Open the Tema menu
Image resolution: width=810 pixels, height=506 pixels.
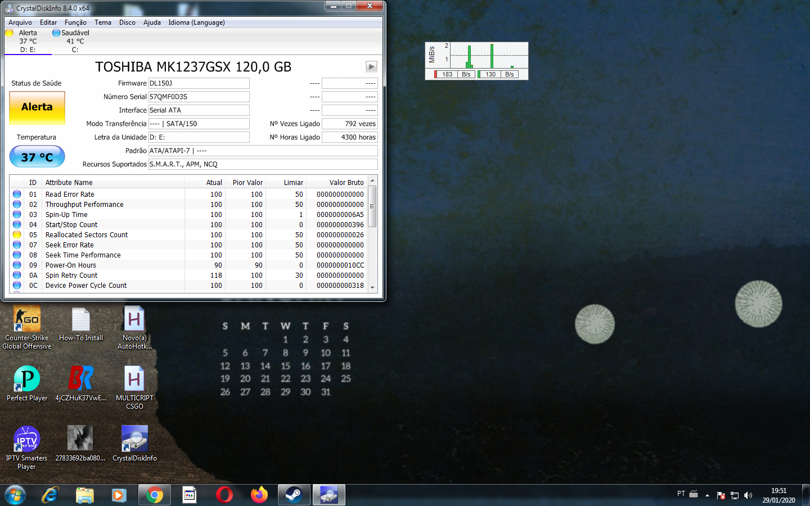pyautogui.click(x=103, y=22)
